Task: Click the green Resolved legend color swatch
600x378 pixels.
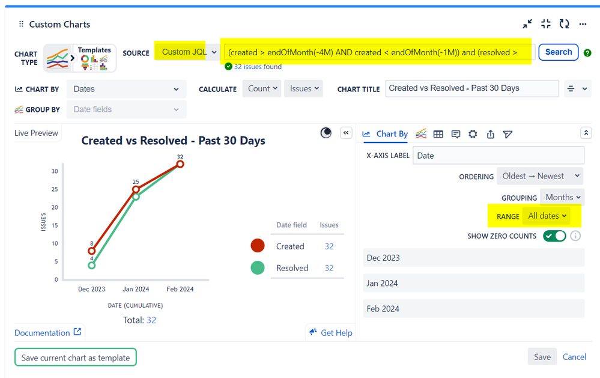Action: (x=258, y=267)
